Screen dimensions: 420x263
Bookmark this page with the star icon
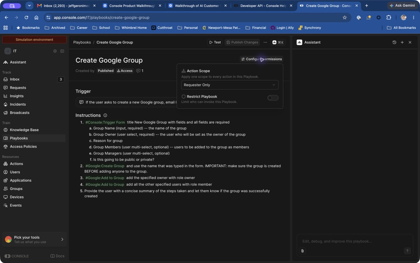345,17
